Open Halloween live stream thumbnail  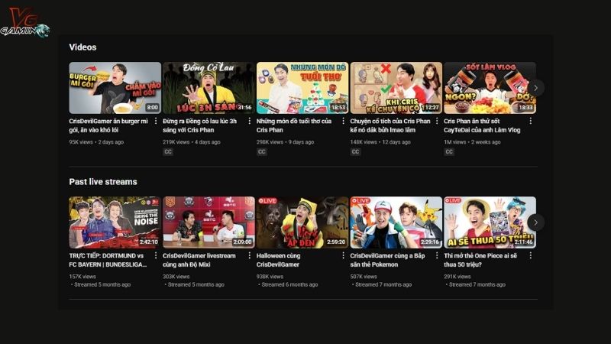[x=302, y=222]
